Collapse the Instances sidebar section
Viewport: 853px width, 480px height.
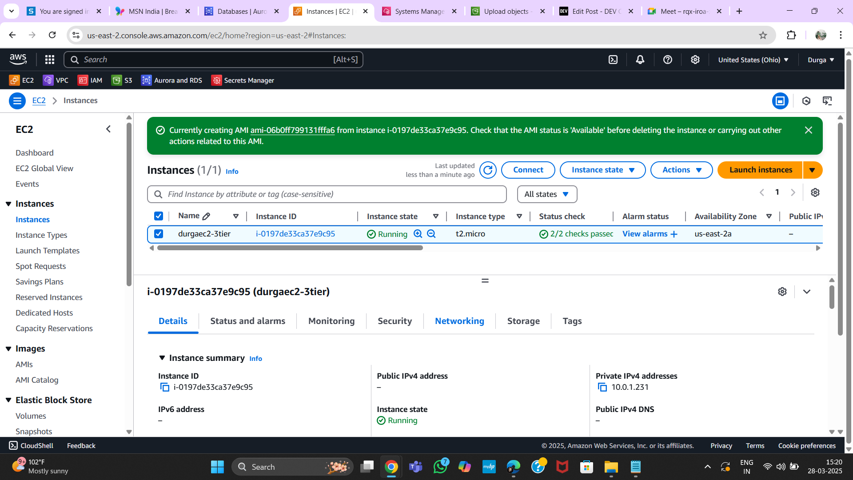coord(8,204)
